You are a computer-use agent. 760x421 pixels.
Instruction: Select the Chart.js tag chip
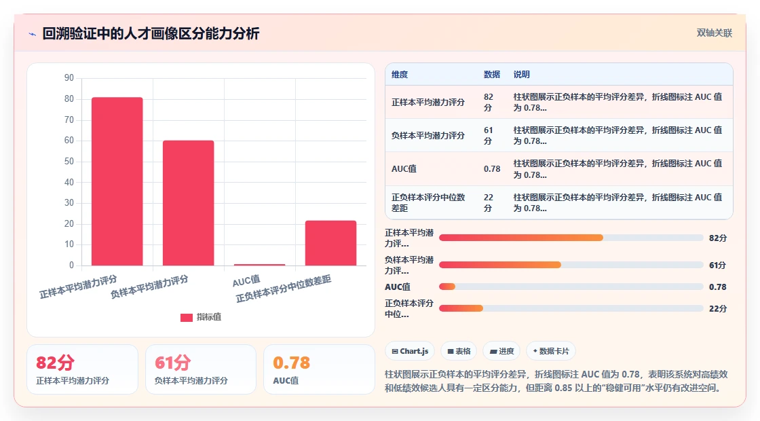410,351
